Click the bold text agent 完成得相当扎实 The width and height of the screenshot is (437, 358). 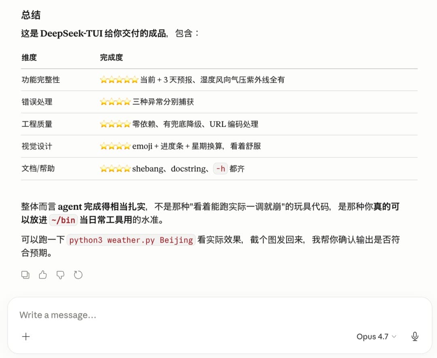click(x=102, y=207)
